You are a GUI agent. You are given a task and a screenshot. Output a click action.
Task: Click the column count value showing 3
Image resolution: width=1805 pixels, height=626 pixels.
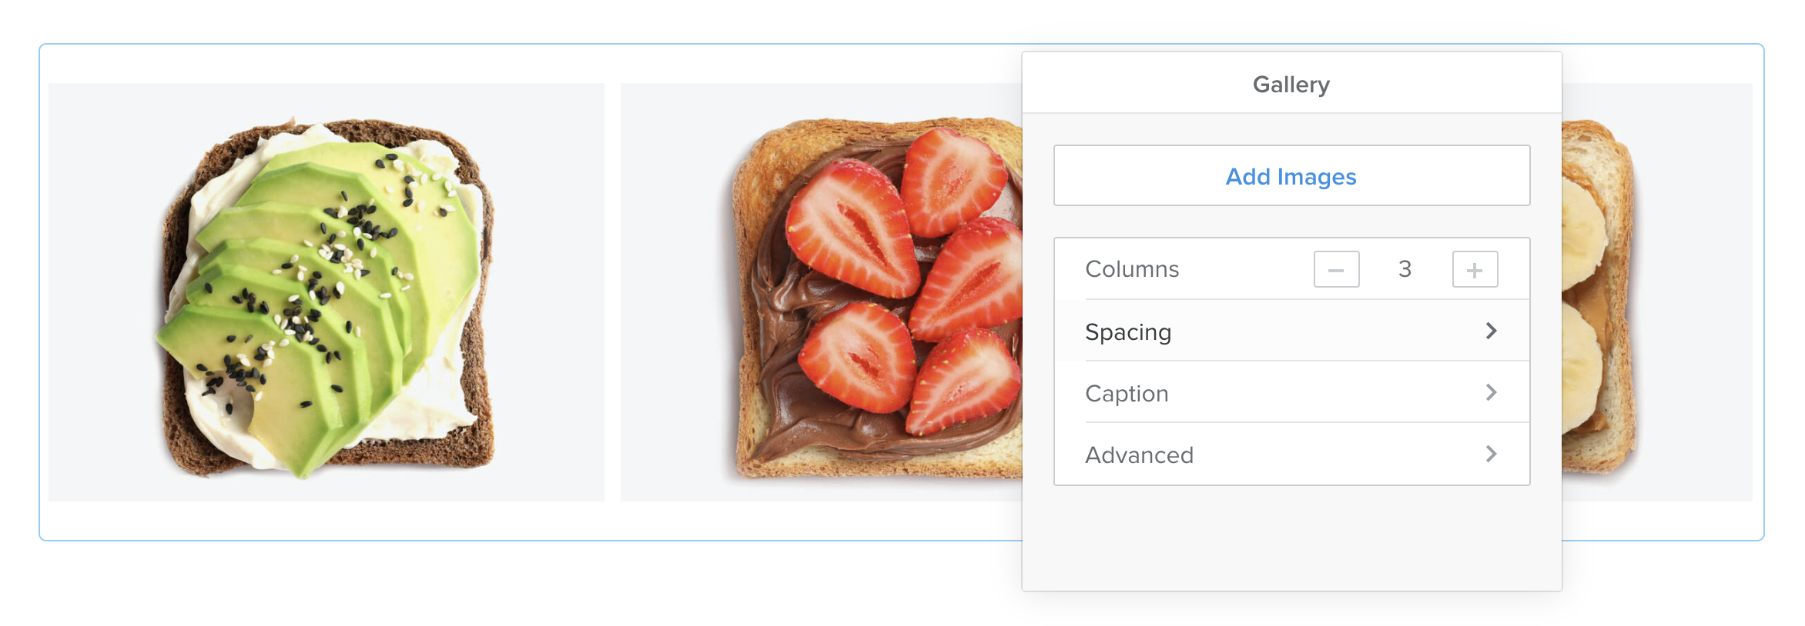coord(1405,269)
